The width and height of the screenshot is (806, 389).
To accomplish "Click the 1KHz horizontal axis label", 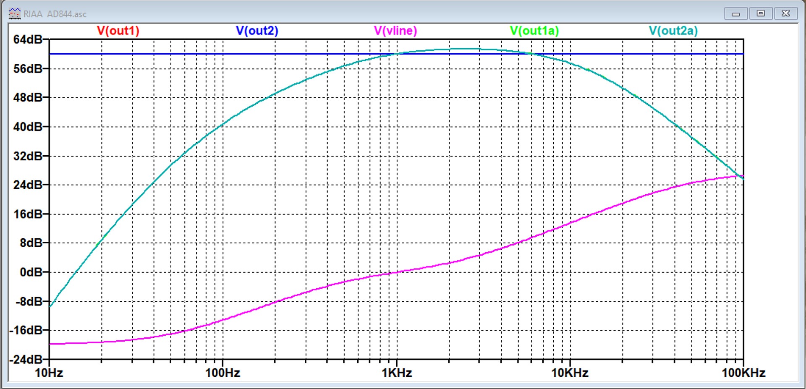I will pos(397,373).
